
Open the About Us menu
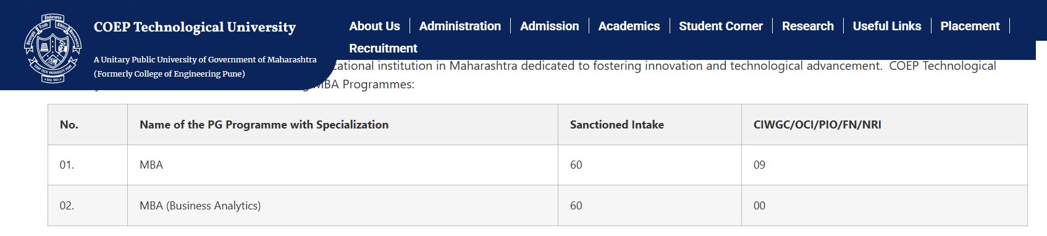[374, 26]
